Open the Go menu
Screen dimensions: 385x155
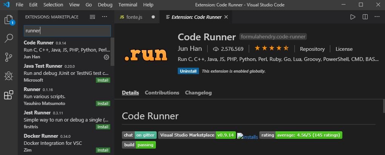coord(89,5)
